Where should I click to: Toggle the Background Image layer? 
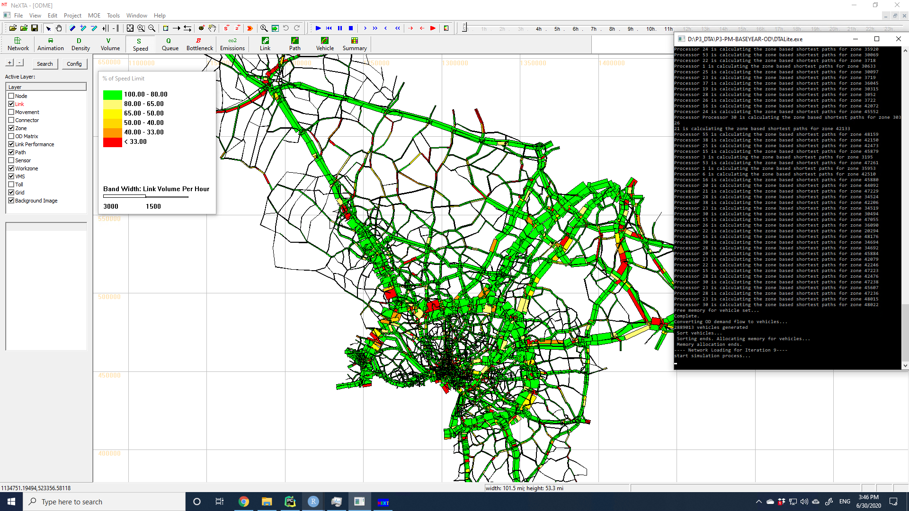11,201
